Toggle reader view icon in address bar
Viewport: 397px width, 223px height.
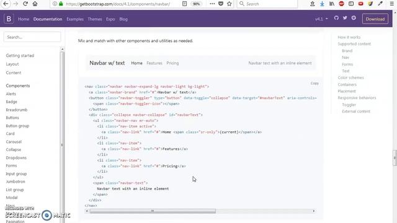tap(185, 4)
